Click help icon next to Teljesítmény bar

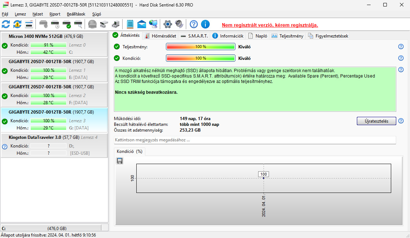[x=401, y=47]
